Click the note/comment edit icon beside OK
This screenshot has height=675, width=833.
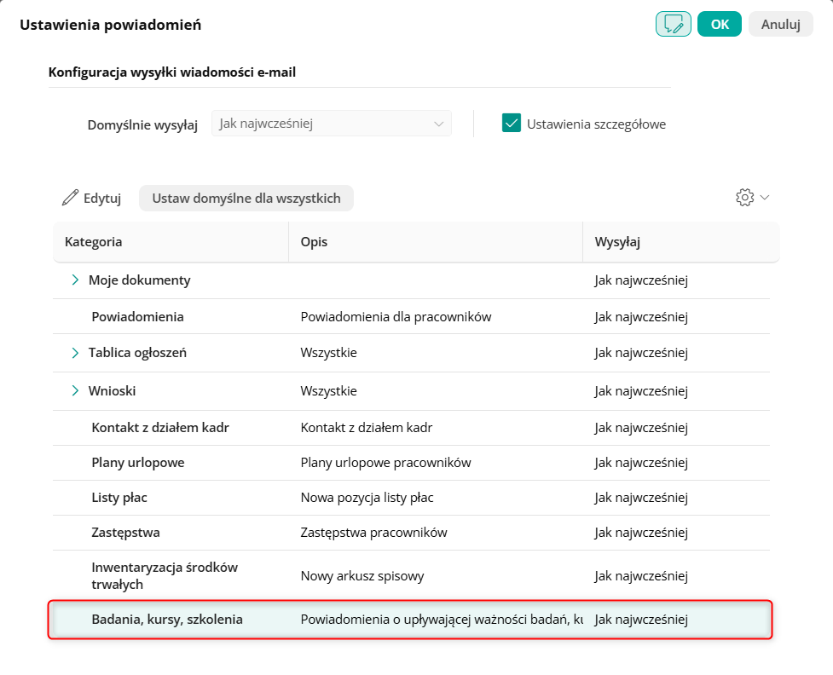(x=674, y=24)
